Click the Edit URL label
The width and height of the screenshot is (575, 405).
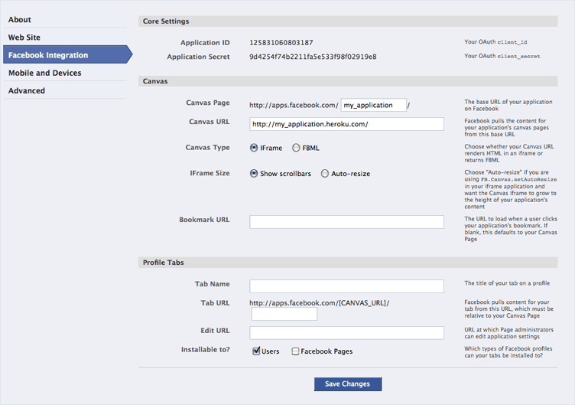pyautogui.click(x=216, y=331)
